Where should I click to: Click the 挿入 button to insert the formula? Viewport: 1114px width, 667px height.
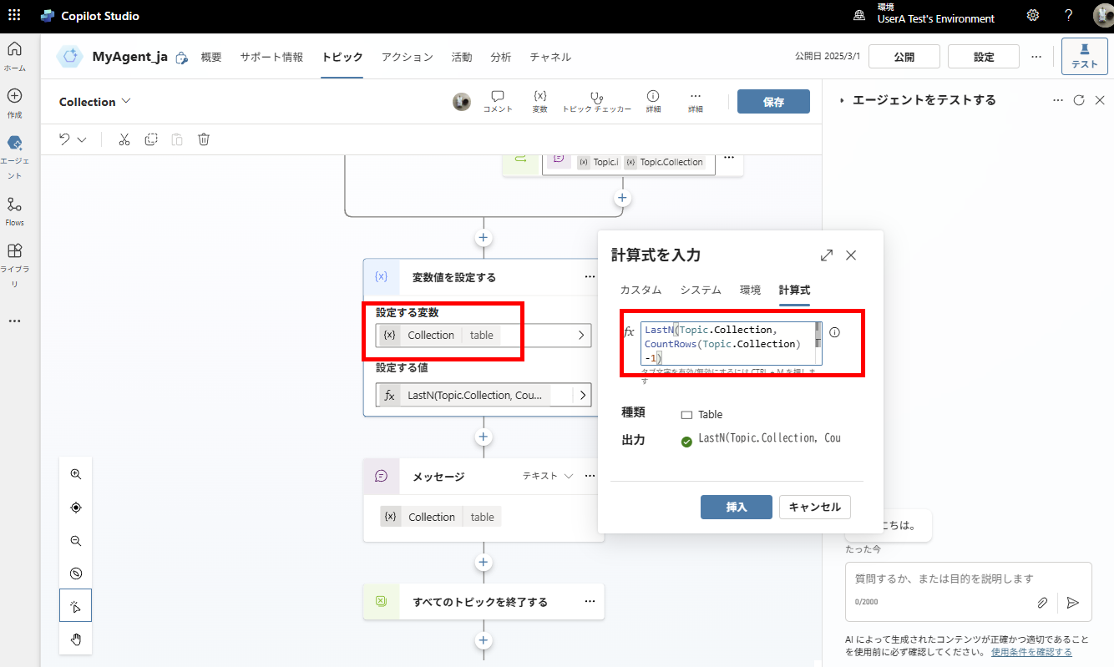(x=736, y=507)
